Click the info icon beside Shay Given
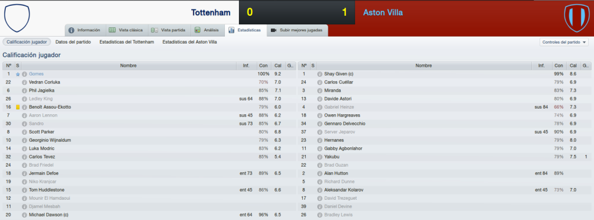The height and width of the screenshot is (220, 594). [x=320, y=74]
